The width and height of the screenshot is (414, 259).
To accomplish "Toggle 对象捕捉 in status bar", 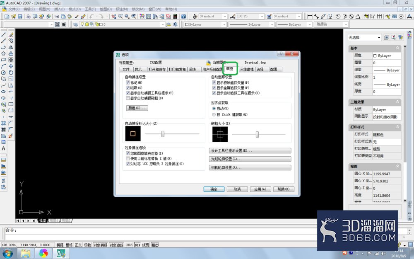I will click(x=100, y=245).
